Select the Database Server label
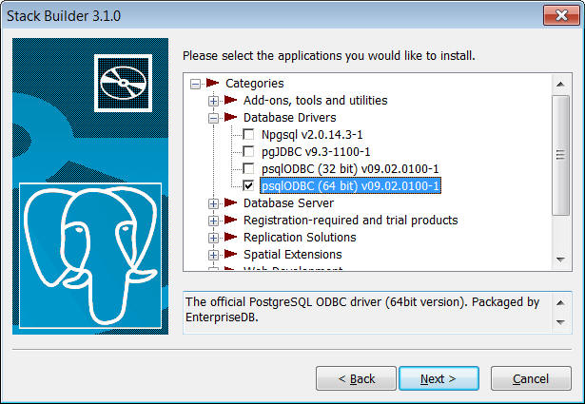This screenshot has width=585, height=404. 288,203
